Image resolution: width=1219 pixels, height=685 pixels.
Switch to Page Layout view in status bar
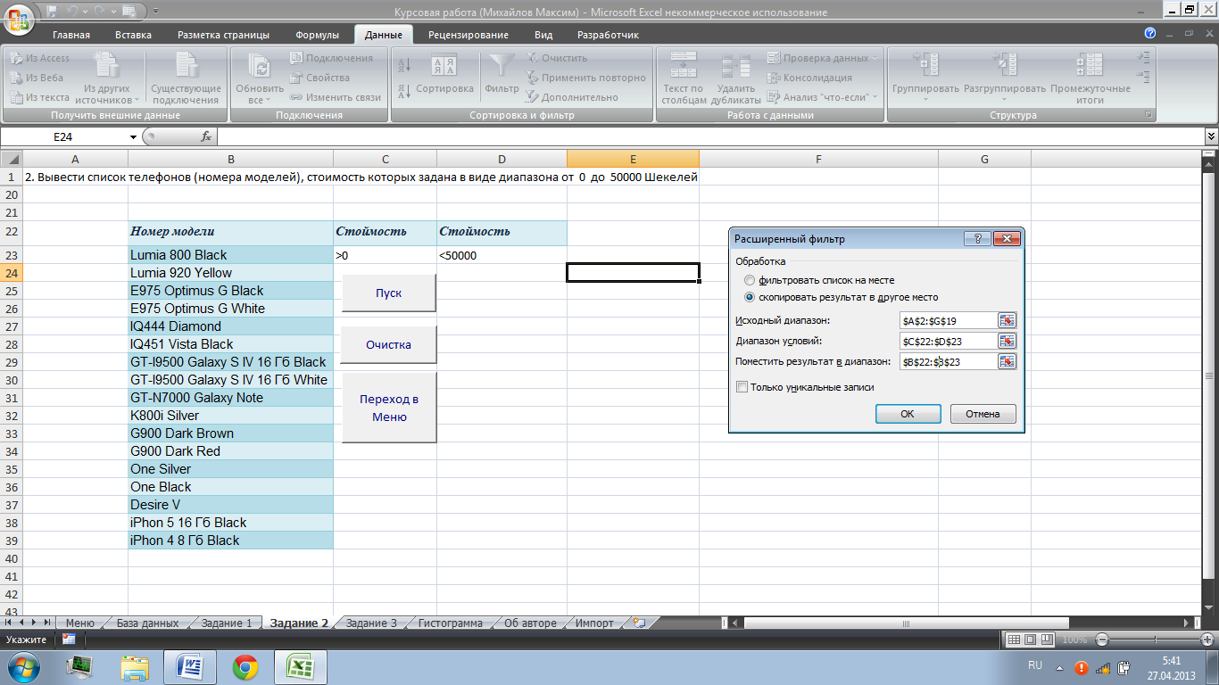pos(1030,640)
